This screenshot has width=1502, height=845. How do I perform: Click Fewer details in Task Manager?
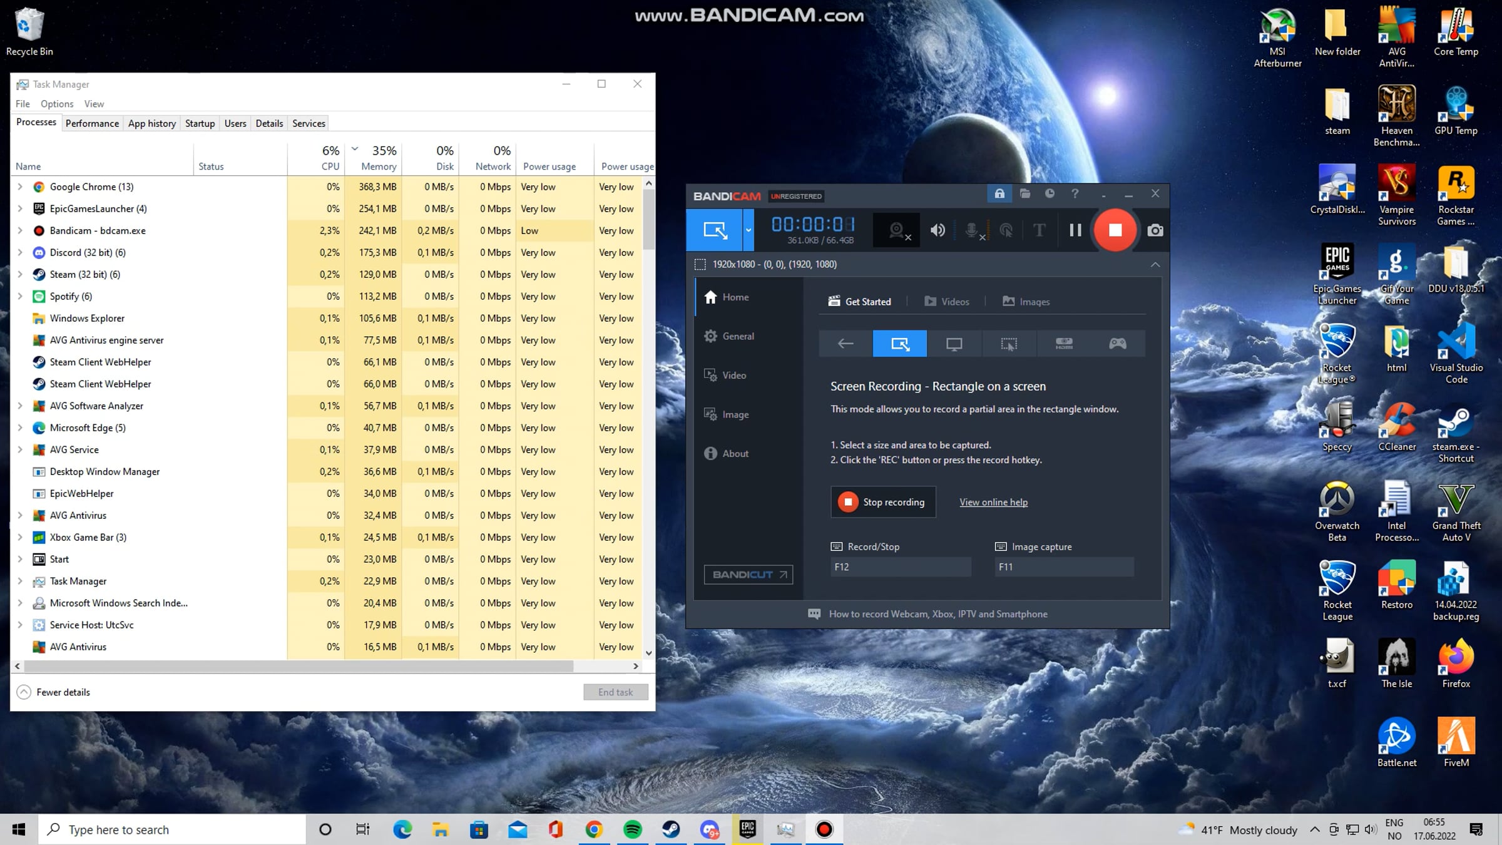tap(53, 692)
